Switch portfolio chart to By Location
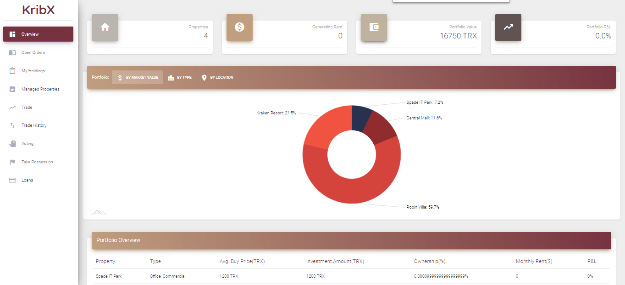The height and width of the screenshot is (285, 625). 217,78
